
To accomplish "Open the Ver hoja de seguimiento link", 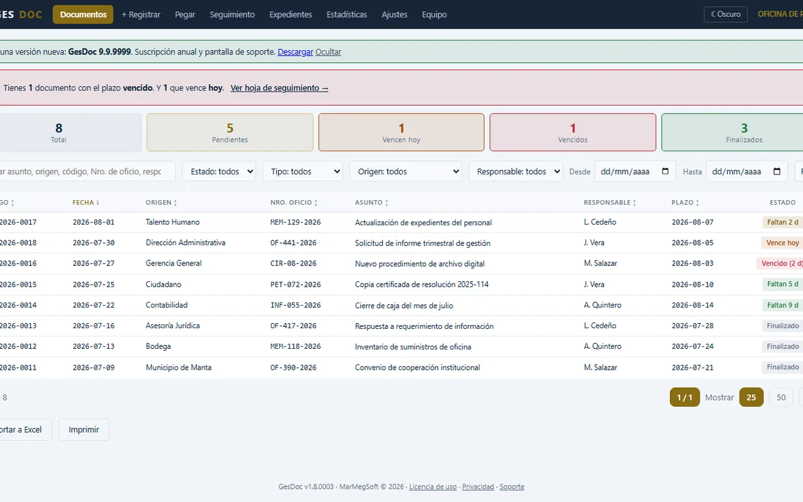I will (x=279, y=88).
